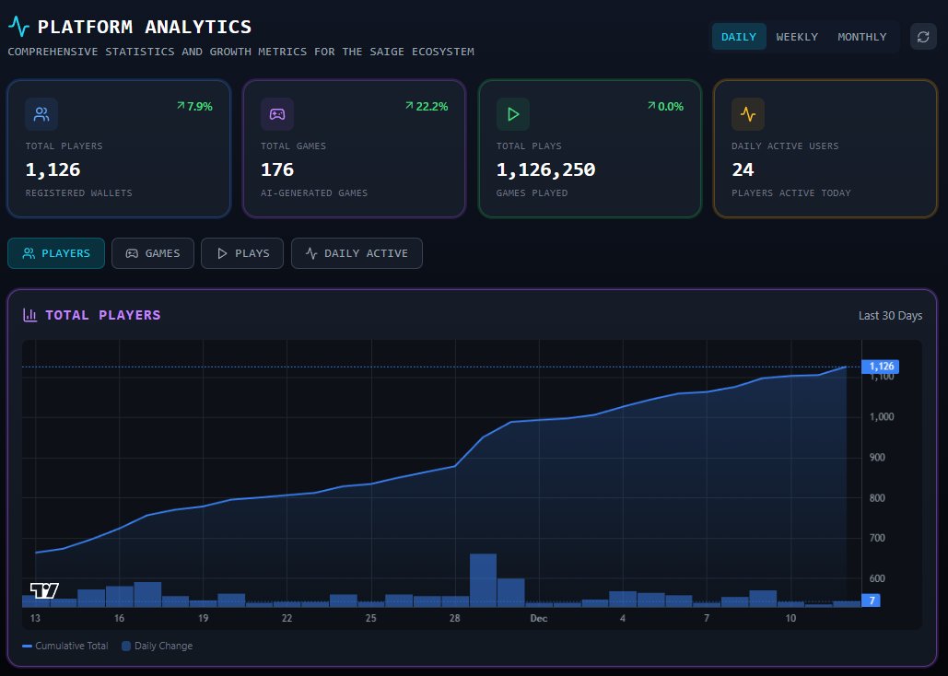Open the Plays chart tab
948x676 pixels.
(x=242, y=253)
